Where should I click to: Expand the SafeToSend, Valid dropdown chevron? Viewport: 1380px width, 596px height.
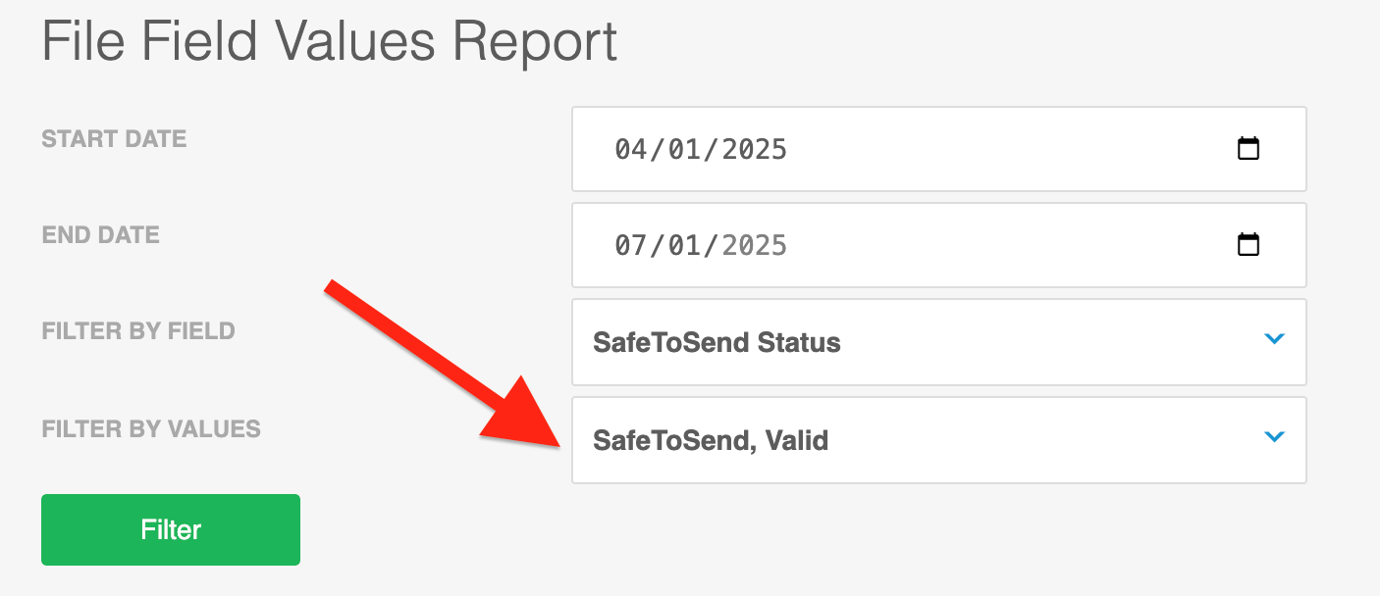(x=1274, y=437)
